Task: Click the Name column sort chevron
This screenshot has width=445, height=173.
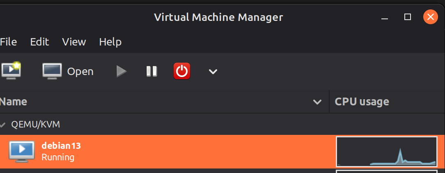Action: tap(317, 102)
